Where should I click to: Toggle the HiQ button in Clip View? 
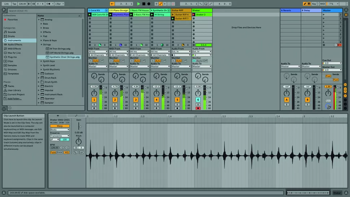66,153
